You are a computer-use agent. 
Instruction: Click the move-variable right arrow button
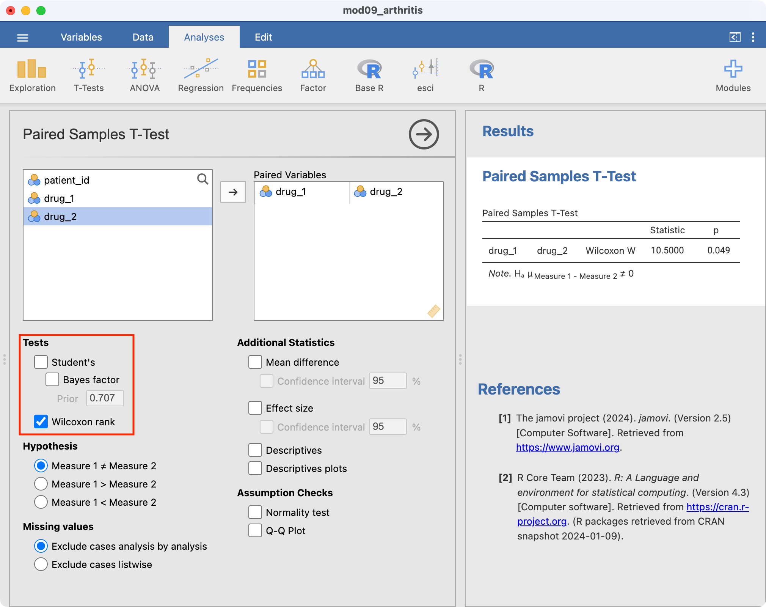[x=233, y=192]
